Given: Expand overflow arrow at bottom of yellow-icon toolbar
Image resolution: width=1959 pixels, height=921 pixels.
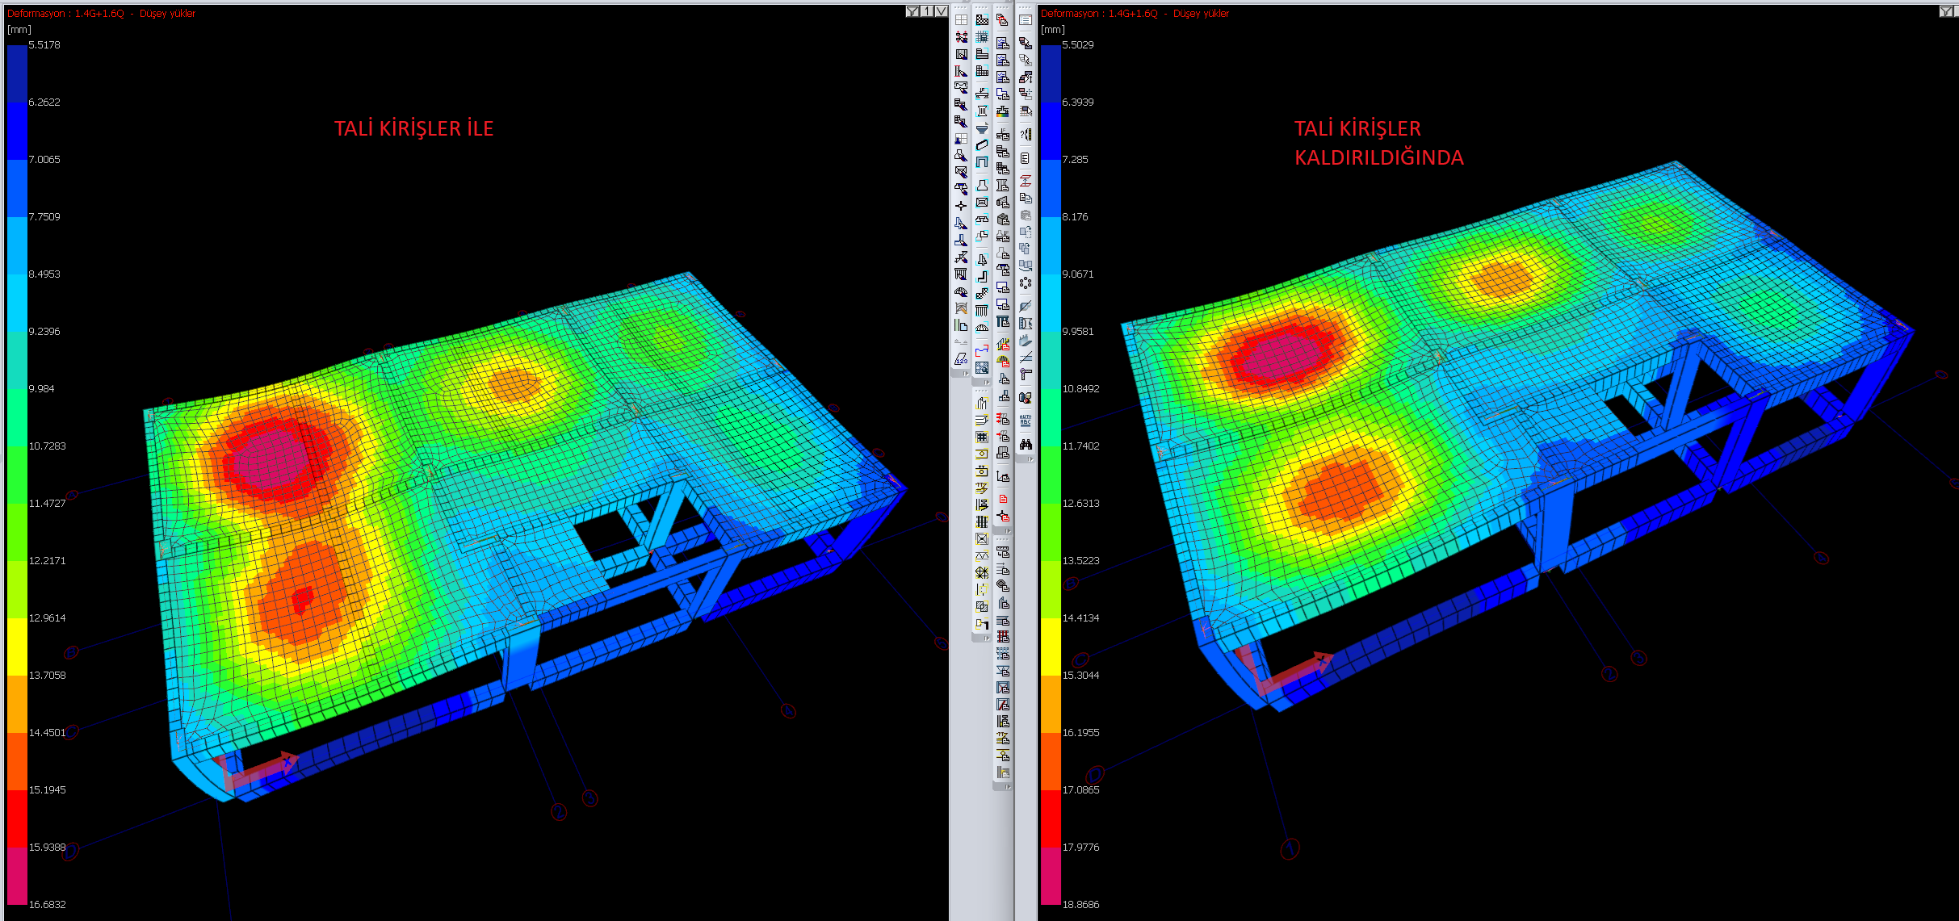Looking at the screenshot, I should (986, 638).
